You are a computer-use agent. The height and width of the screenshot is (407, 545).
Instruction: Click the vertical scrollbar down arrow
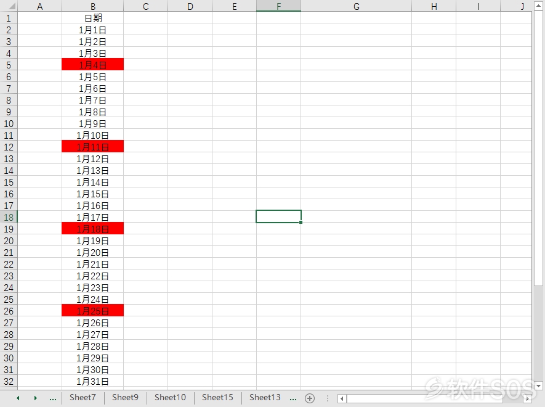tap(538, 385)
